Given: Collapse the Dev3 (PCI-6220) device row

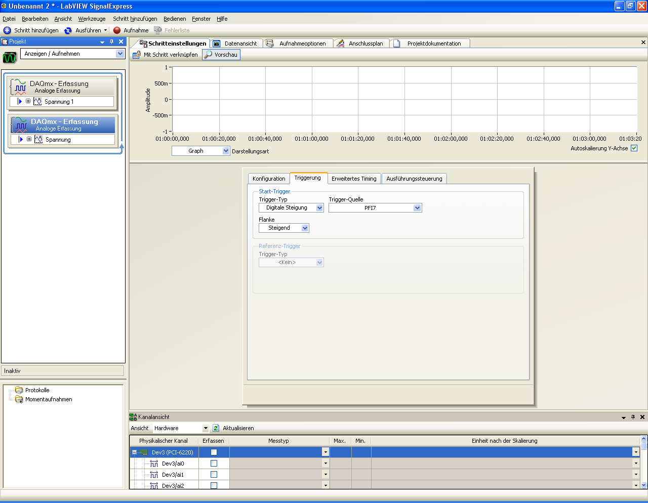Looking at the screenshot, I should coord(134,452).
